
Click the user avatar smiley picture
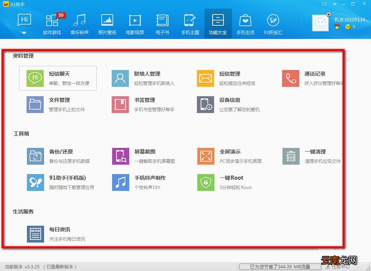[320, 23]
